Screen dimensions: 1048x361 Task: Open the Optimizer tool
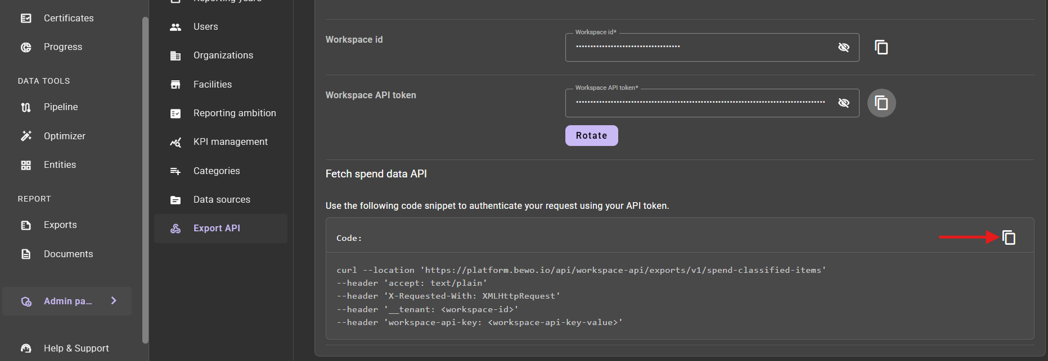[x=65, y=136]
